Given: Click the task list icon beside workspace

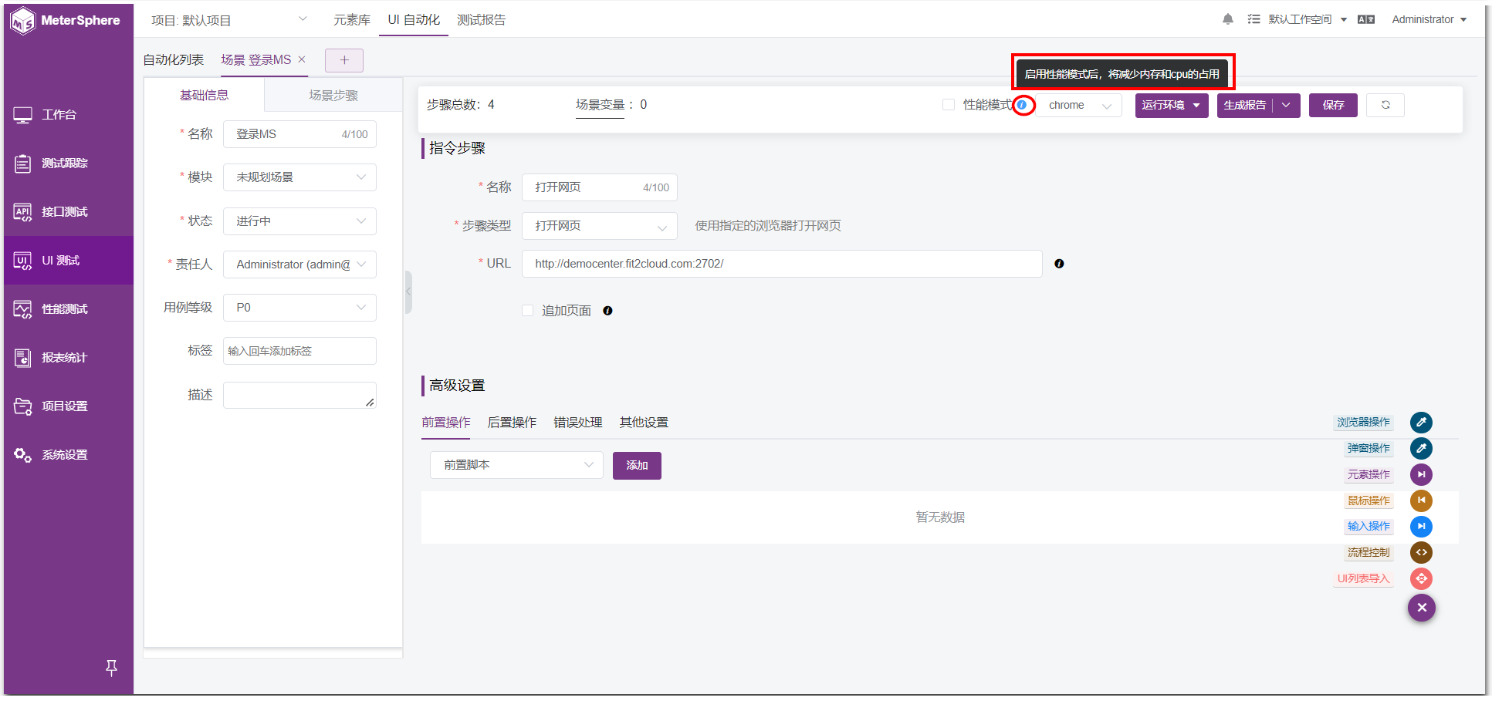Looking at the screenshot, I should pos(1253,19).
